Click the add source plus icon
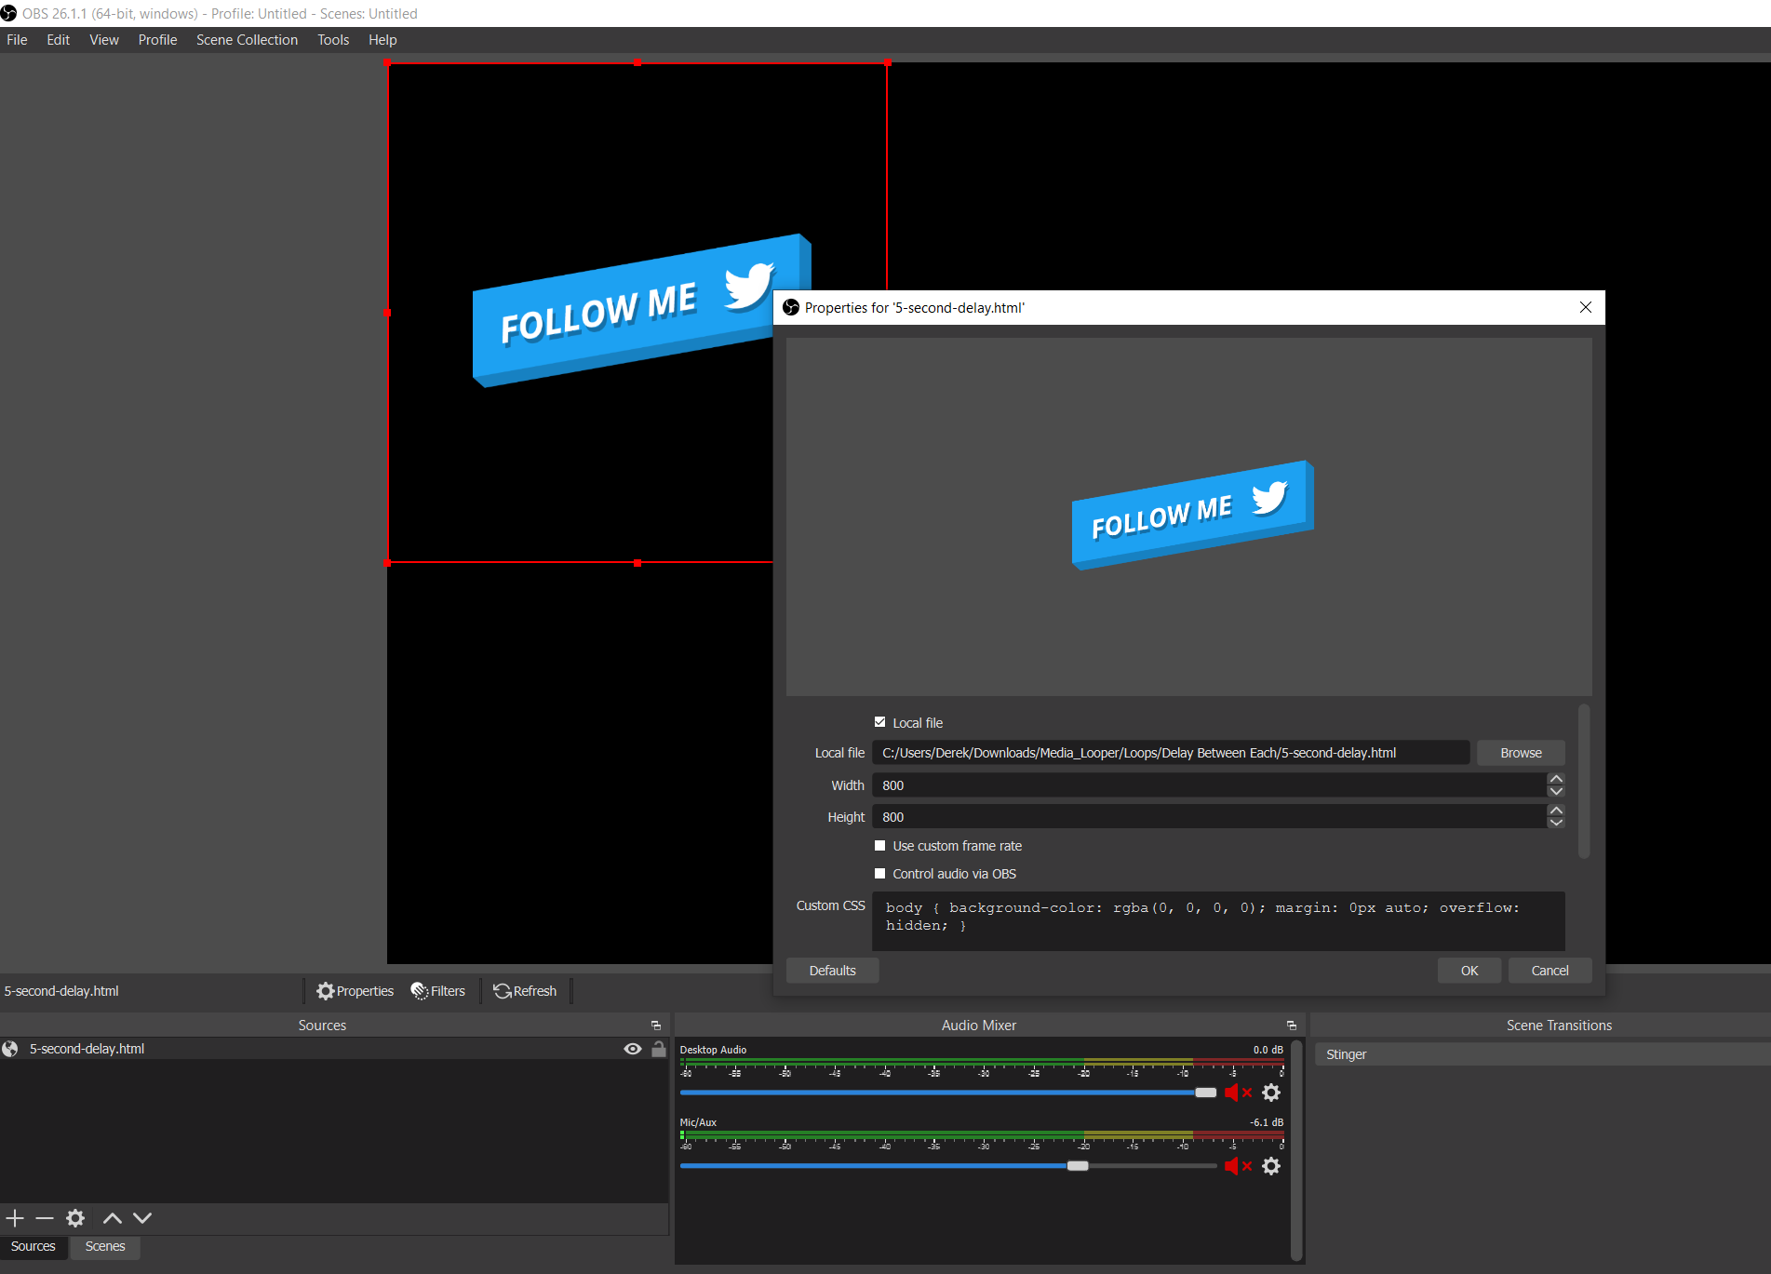 (x=15, y=1218)
